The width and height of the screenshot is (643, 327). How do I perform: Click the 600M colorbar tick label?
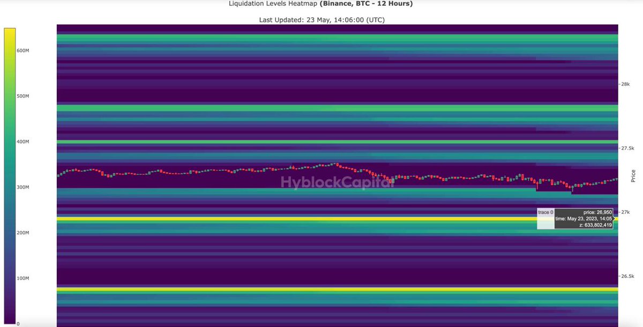(23, 51)
